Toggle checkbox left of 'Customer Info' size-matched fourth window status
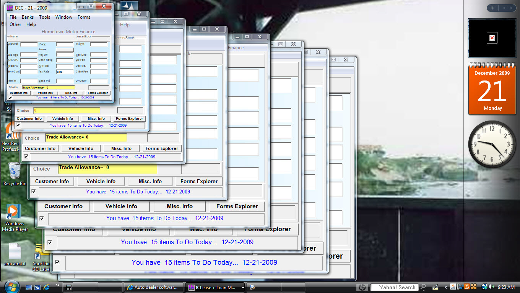The height and width of the screenshot is (293, 520). tap(34, 191)
